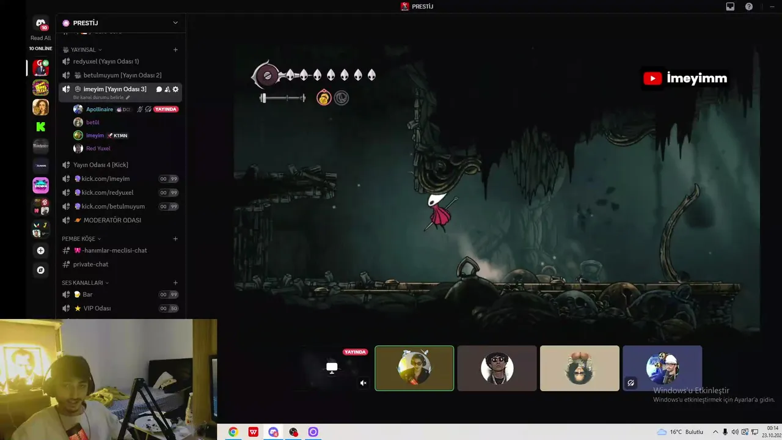Click the Read All label
This screenshot has width=782, height=440.
[x=41, y=38]
